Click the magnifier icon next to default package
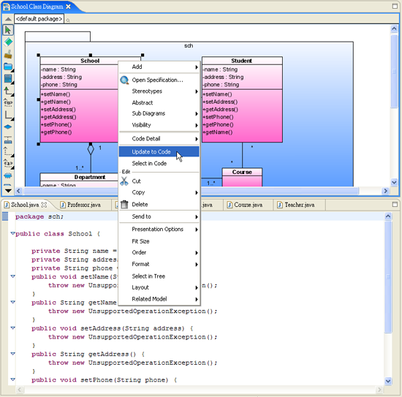 (x=68, y=20)
